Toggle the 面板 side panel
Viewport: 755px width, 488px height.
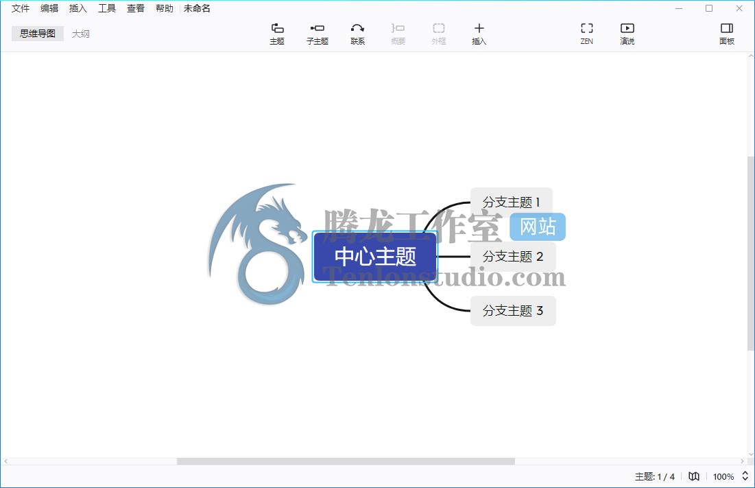point(727,34)
